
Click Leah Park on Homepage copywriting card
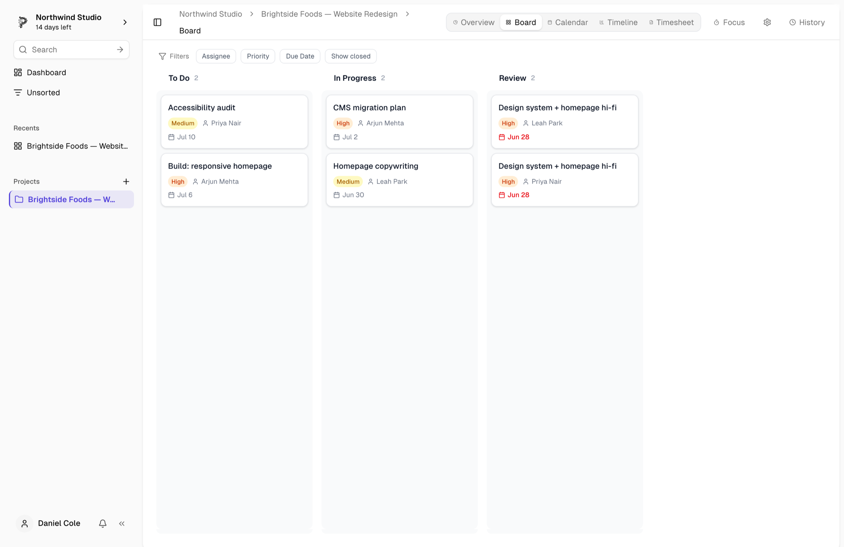point(392,182)
